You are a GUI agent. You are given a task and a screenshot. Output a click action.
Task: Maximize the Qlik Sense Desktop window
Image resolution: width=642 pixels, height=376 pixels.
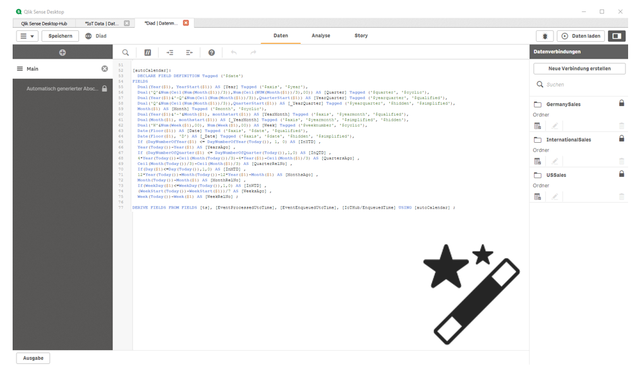pos(602,11)
